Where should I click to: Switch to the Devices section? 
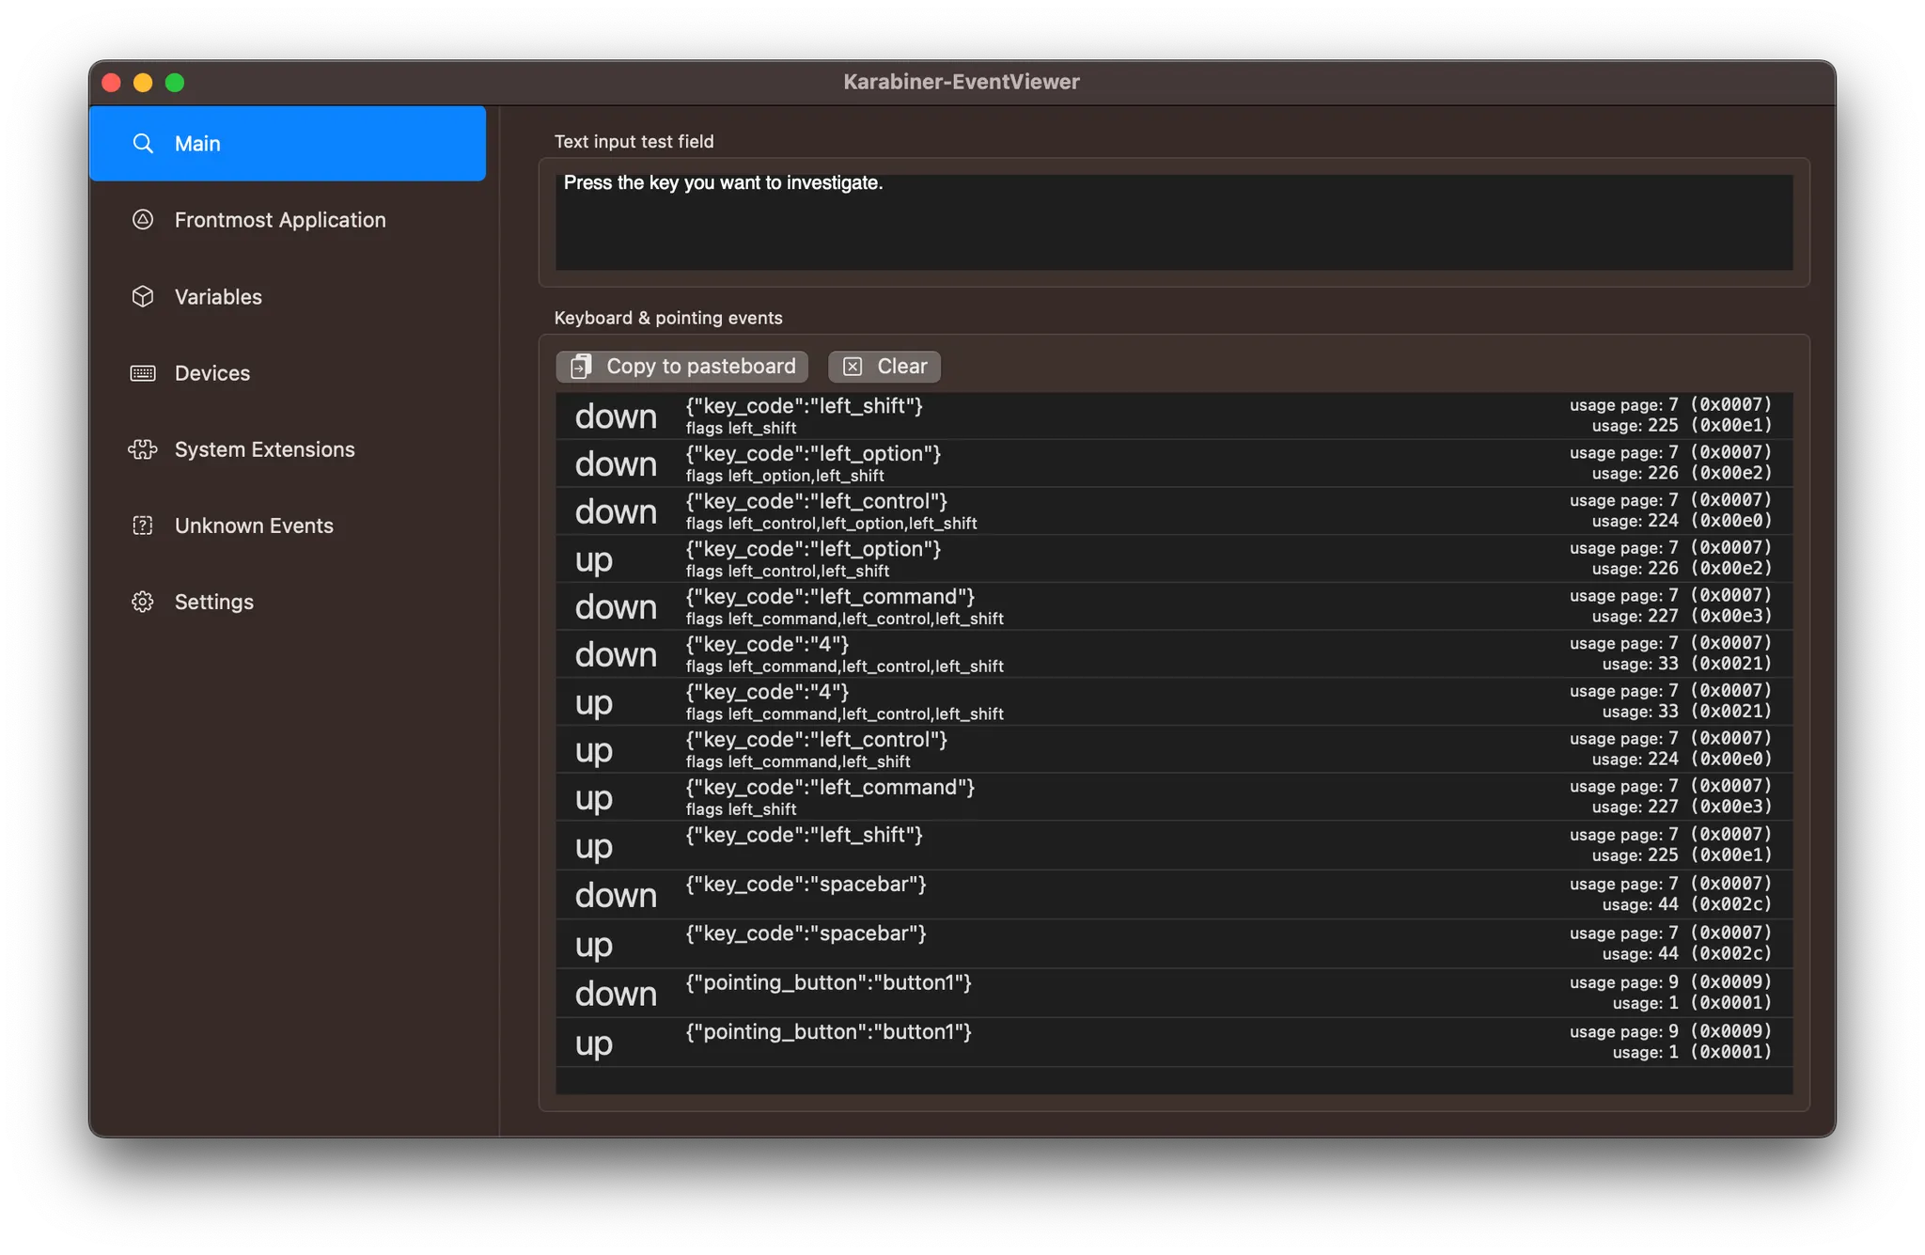coord(212,373)
